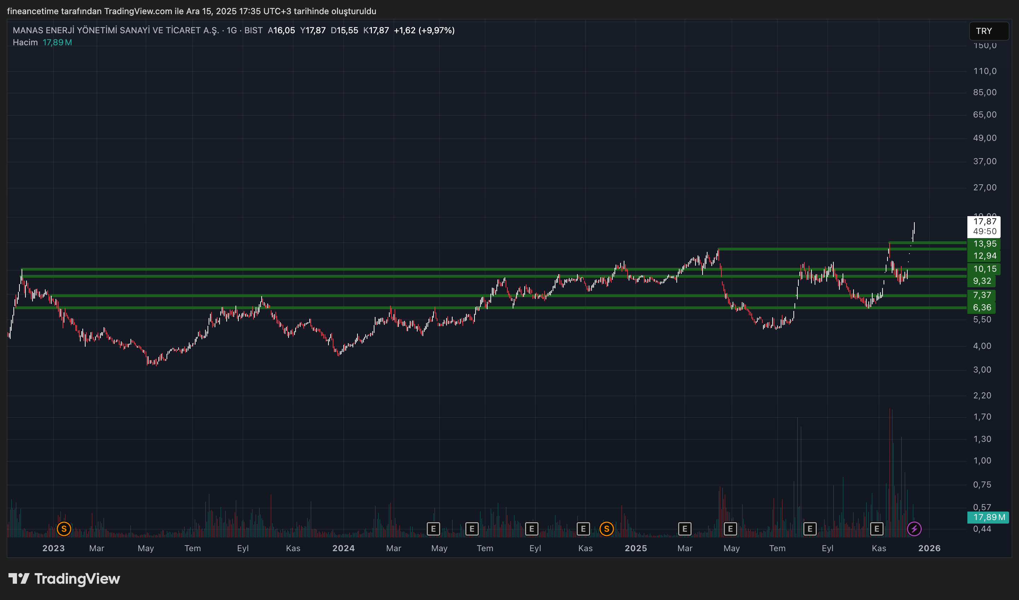The width and height of the screenshot is (1019, 600).
Task: Click the orange split marker near 2023
Action: pos(64,529)
